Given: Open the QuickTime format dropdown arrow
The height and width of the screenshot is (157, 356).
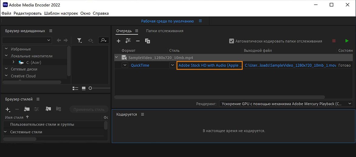Looking at the screenshot, I should click(x=125, y=65).
